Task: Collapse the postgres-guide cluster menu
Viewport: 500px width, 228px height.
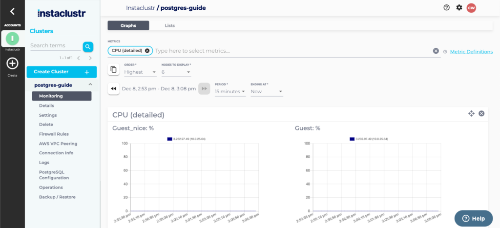Action: [x=90, y=85]
